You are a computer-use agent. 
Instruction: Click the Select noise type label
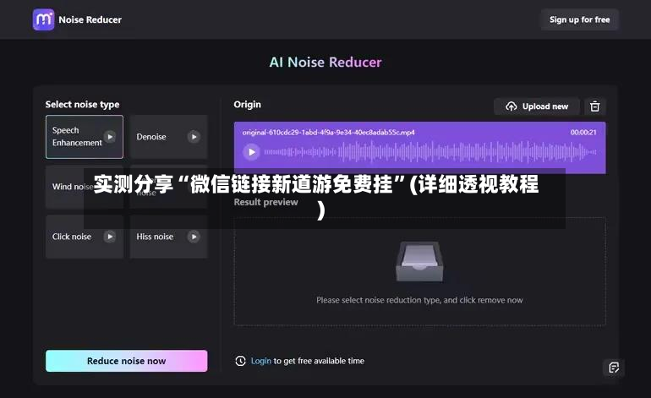tap(82, 105)
